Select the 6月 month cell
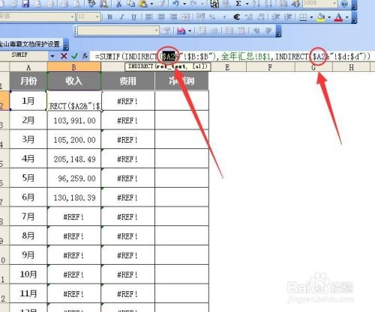This screenshot has width=375, height=312. pyautogui.click(x=28, y=198)
